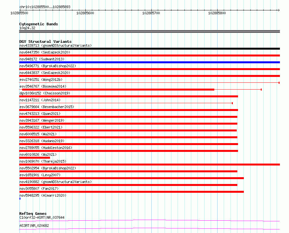This screenshot has height=233, width=289.
Task: Select nsv3055807 (Fan2017) label
Action: tap(39, 189)
